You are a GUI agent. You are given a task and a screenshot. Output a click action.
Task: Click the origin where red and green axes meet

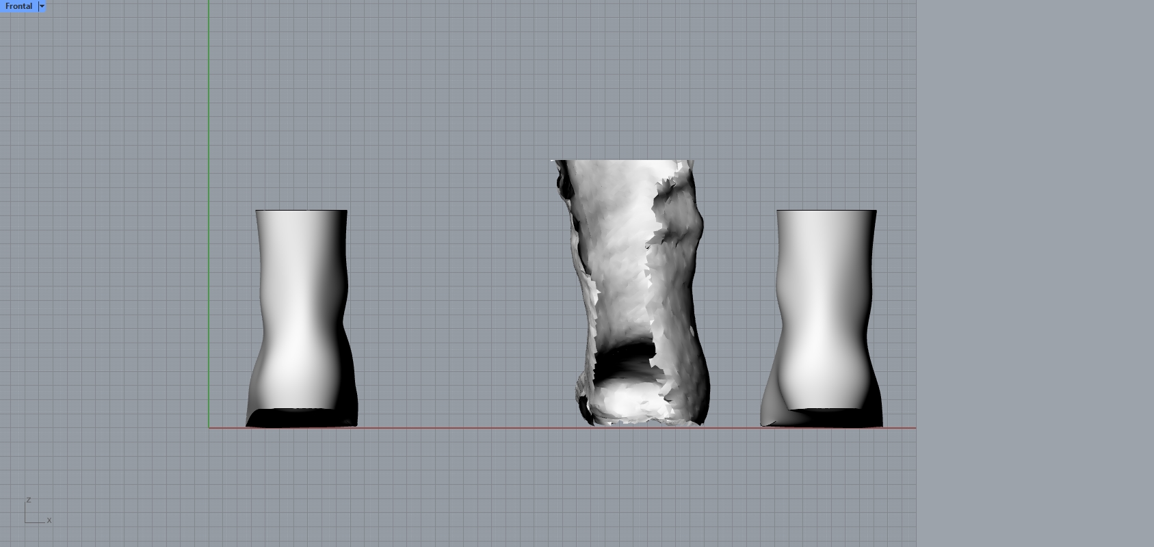pos(209,428)
